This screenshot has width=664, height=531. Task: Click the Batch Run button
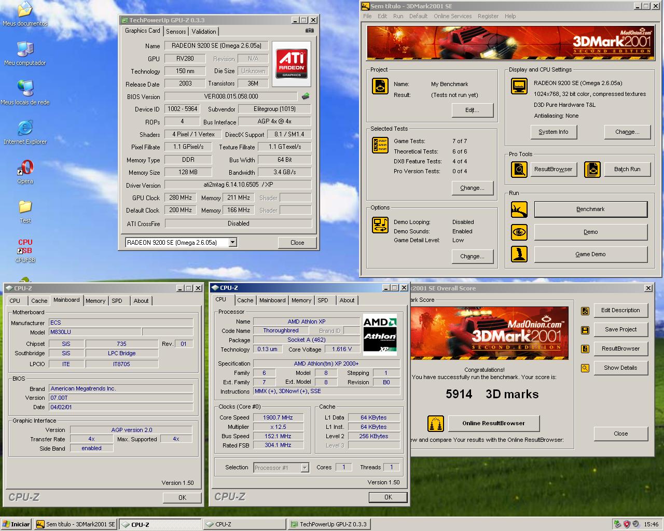627,169
